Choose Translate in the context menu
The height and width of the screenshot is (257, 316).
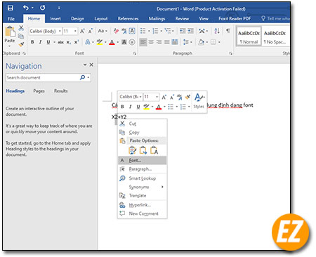(143, 196)
